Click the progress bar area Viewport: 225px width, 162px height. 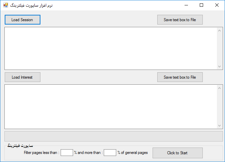click(x=114, y=136)
